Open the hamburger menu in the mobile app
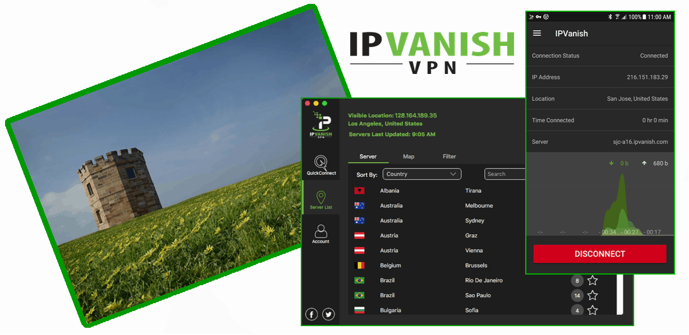Screen dimensions: 689x335 537,34
